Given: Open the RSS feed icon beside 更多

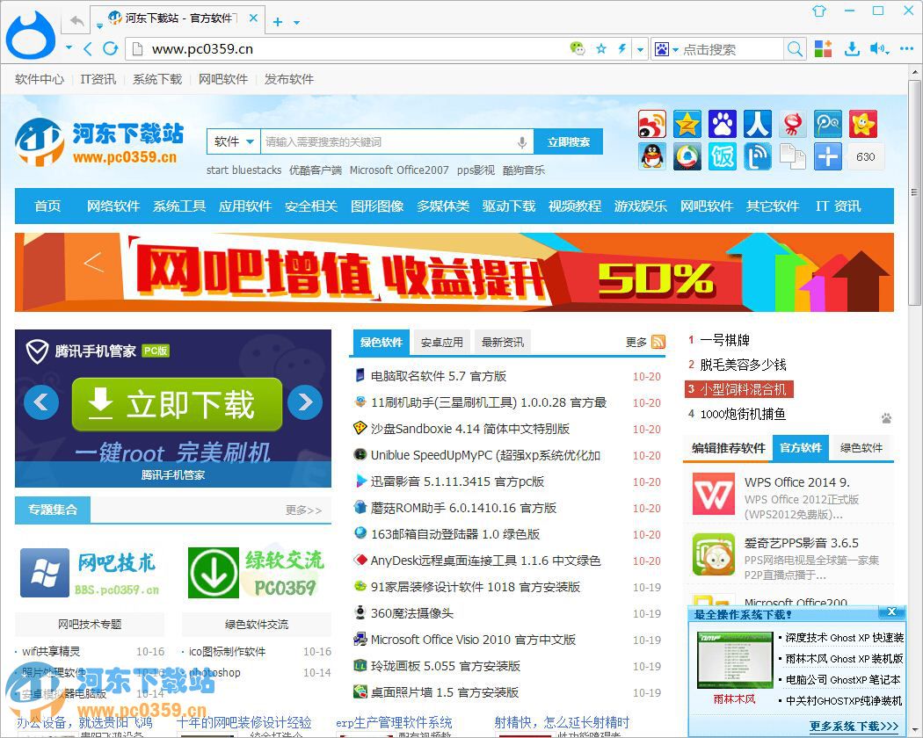Looking at the screenshot, I should tap(658, 342).
